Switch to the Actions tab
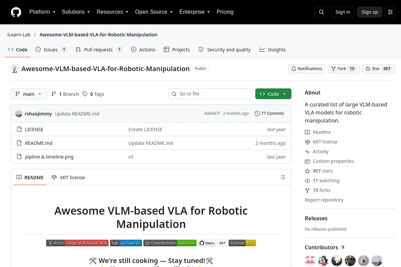Screen dimensions: 401x267 (143, 50)
